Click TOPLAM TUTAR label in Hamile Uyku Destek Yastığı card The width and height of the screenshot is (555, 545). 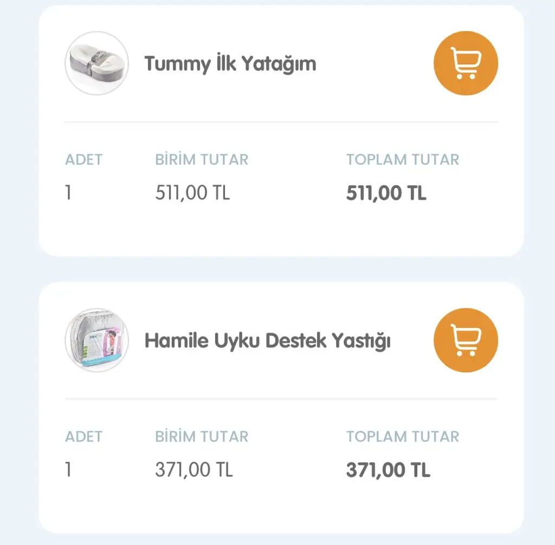(x=403, y=437)
